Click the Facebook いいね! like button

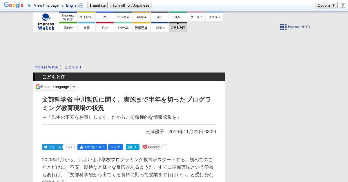92,147
